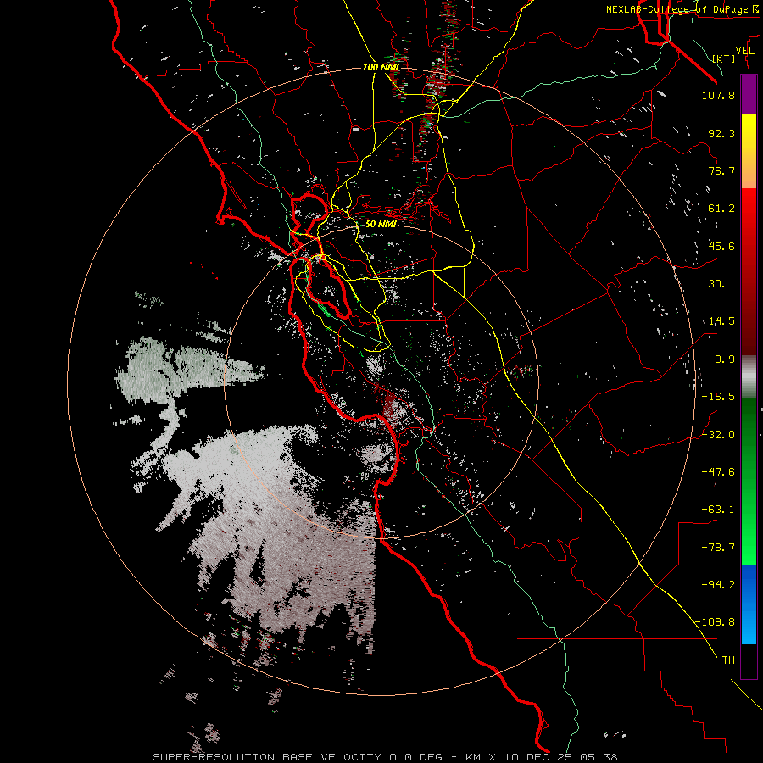This screenshot has width=763, height=763.
Task: Click the 61.2 velocity scale value
Action: 721,209
